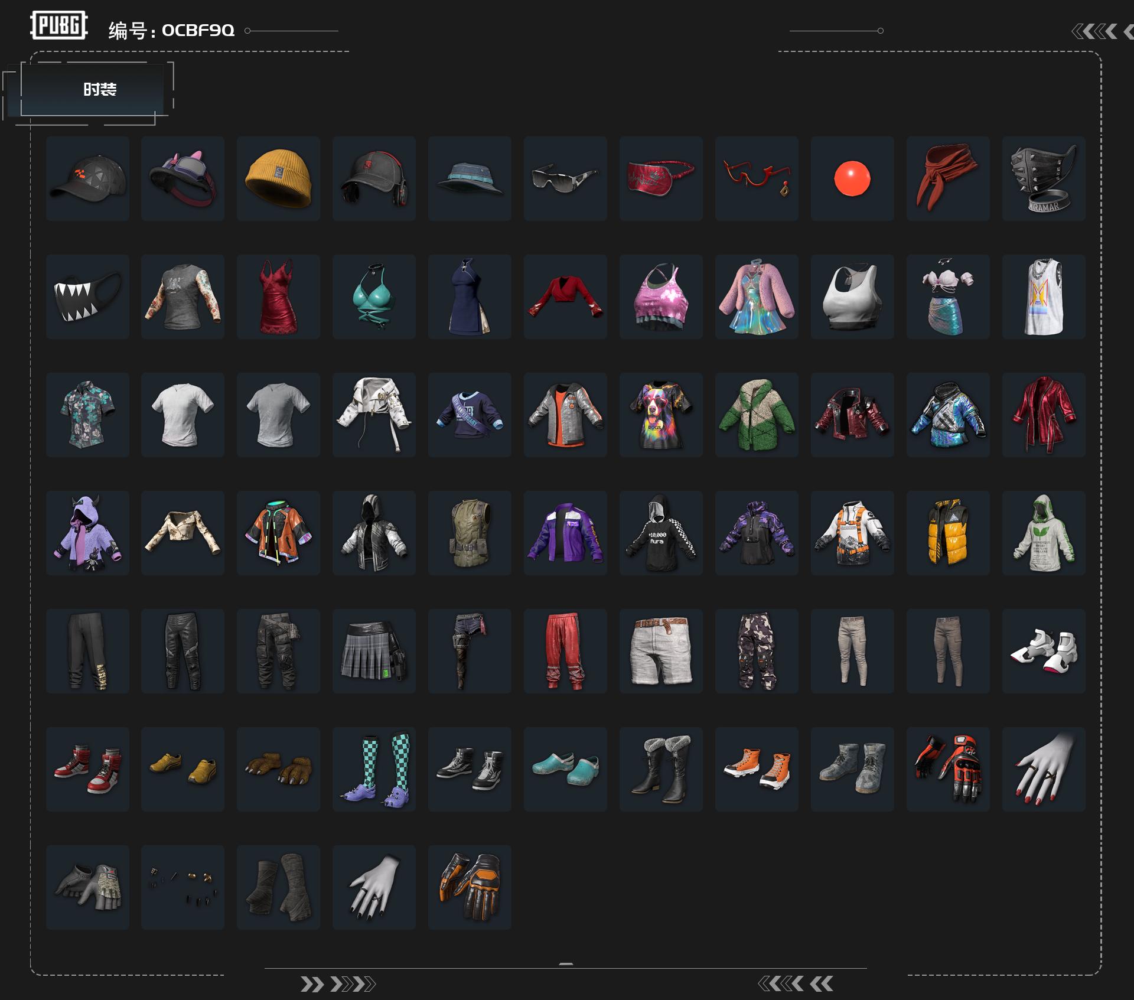
Task: Select the navy qipao dress
Action: pyautogui.click(x=470, y=297)
